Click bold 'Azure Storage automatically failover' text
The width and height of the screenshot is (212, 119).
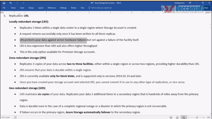(88, 112)
